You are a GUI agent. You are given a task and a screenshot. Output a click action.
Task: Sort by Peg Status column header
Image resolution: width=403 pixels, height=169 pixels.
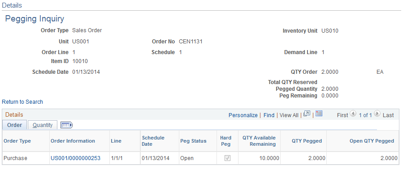tap(193, 141)
